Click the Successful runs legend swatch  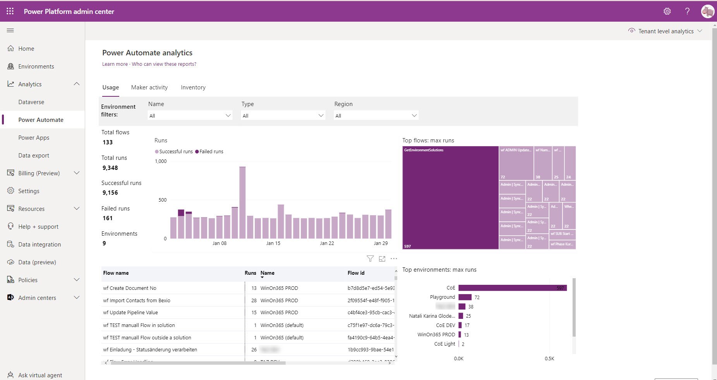(157, 152)
